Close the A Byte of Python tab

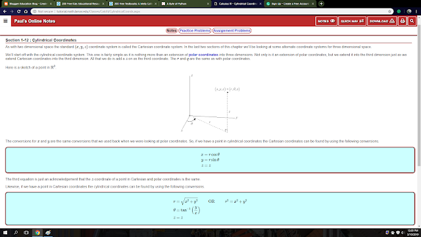pos(208,4)
